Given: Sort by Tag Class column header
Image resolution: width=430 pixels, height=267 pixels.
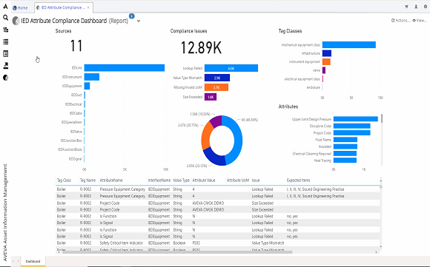Looking at the screenshot, I should click(64, 180).
